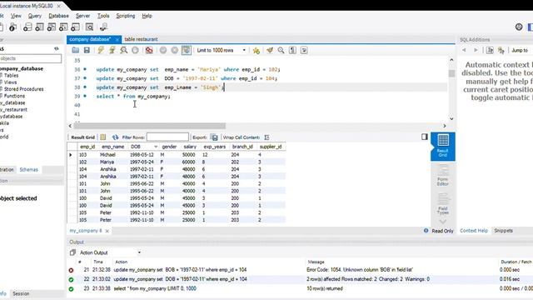Toggle auto-commit mode button

[x=187, y=50]
